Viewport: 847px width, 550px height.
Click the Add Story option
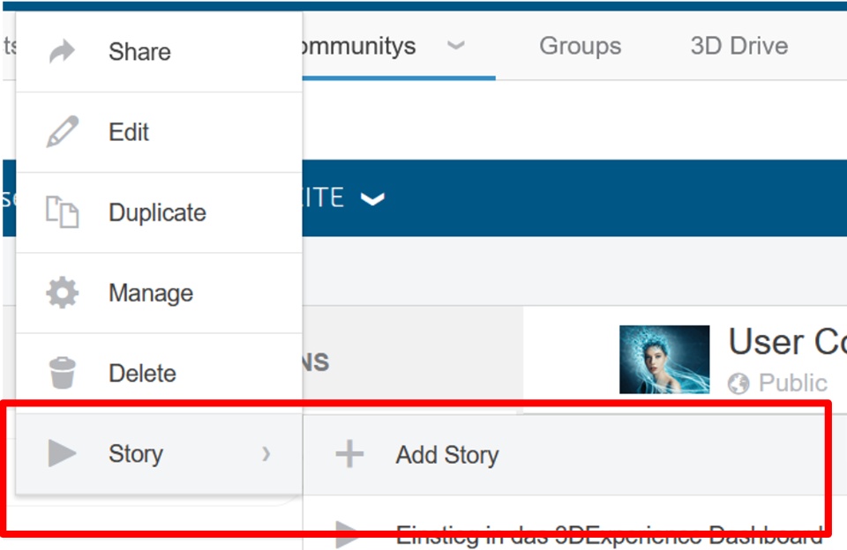(x=446, y=455)
